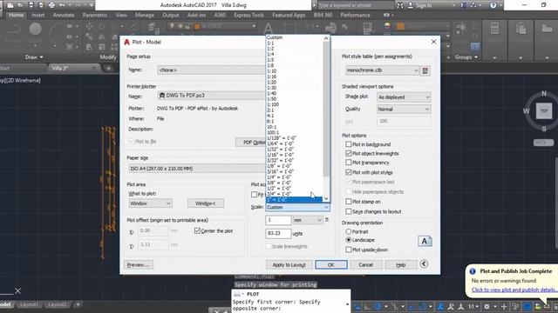Click the scale list scroll-down arrow

(x=326, y=199)
